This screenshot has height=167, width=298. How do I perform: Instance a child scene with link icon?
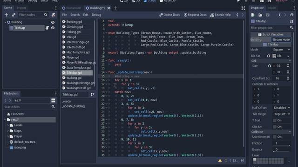(14, 15)
